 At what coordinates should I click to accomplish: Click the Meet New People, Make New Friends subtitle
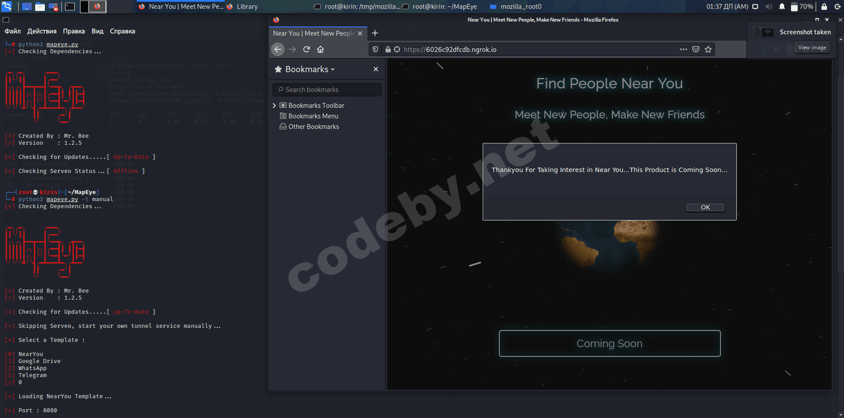pos(610,115)
